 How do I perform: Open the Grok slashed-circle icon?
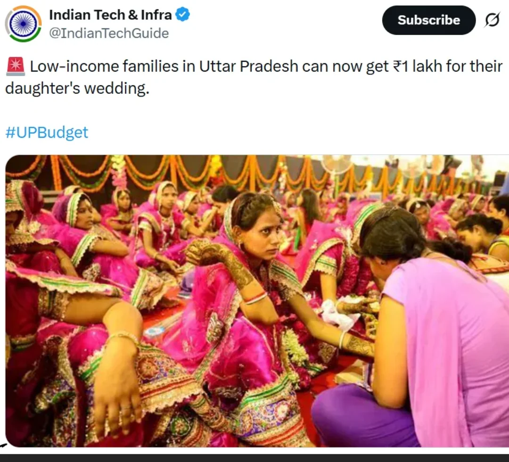(x=492, y=20)
